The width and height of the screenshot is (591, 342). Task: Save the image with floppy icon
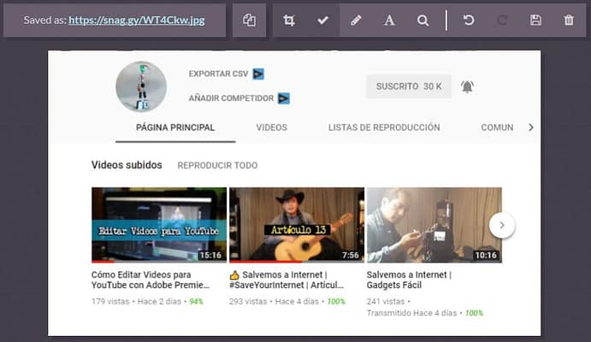point(535,21)
